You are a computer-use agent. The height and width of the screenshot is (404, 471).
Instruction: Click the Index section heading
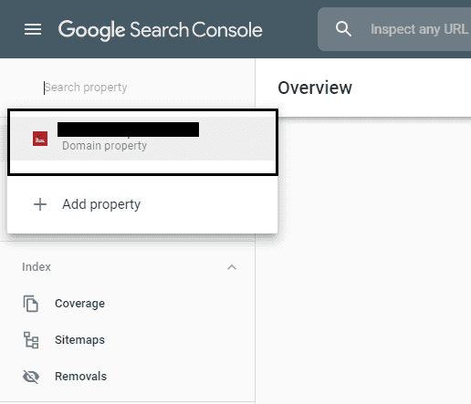[37, 267]
